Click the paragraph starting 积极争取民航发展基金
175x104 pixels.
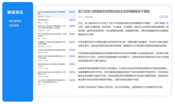[x=123, y=74]
